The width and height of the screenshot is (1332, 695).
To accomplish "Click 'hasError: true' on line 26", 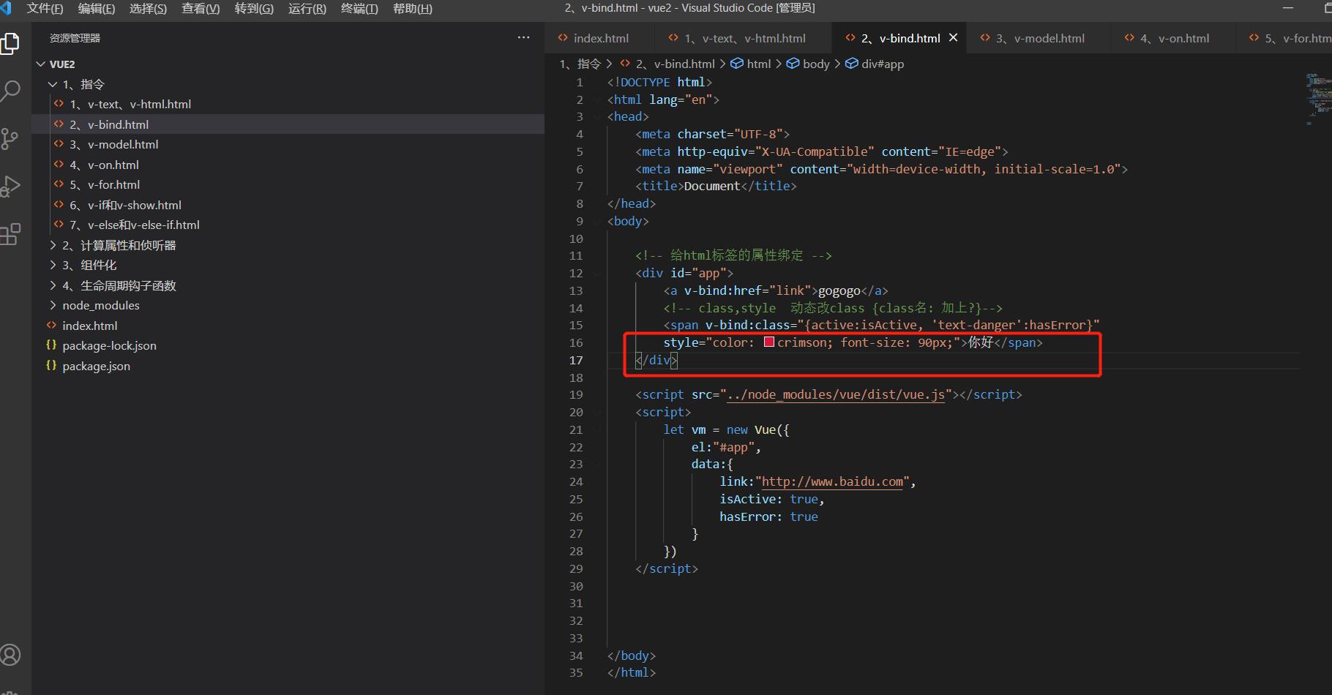I will click(x=768, y=516).
